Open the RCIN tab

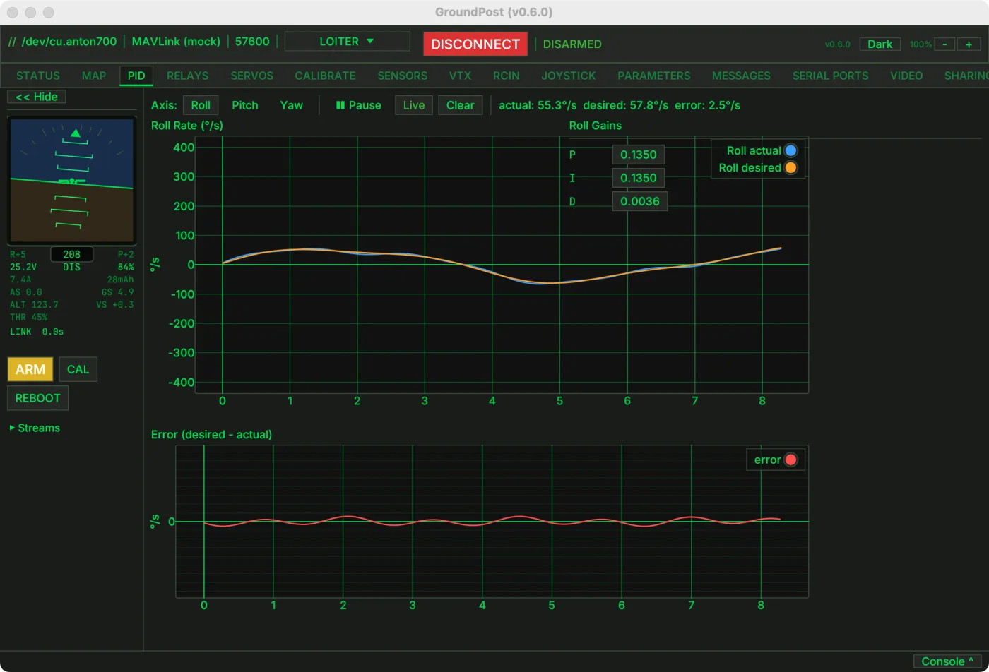point(507,76)
